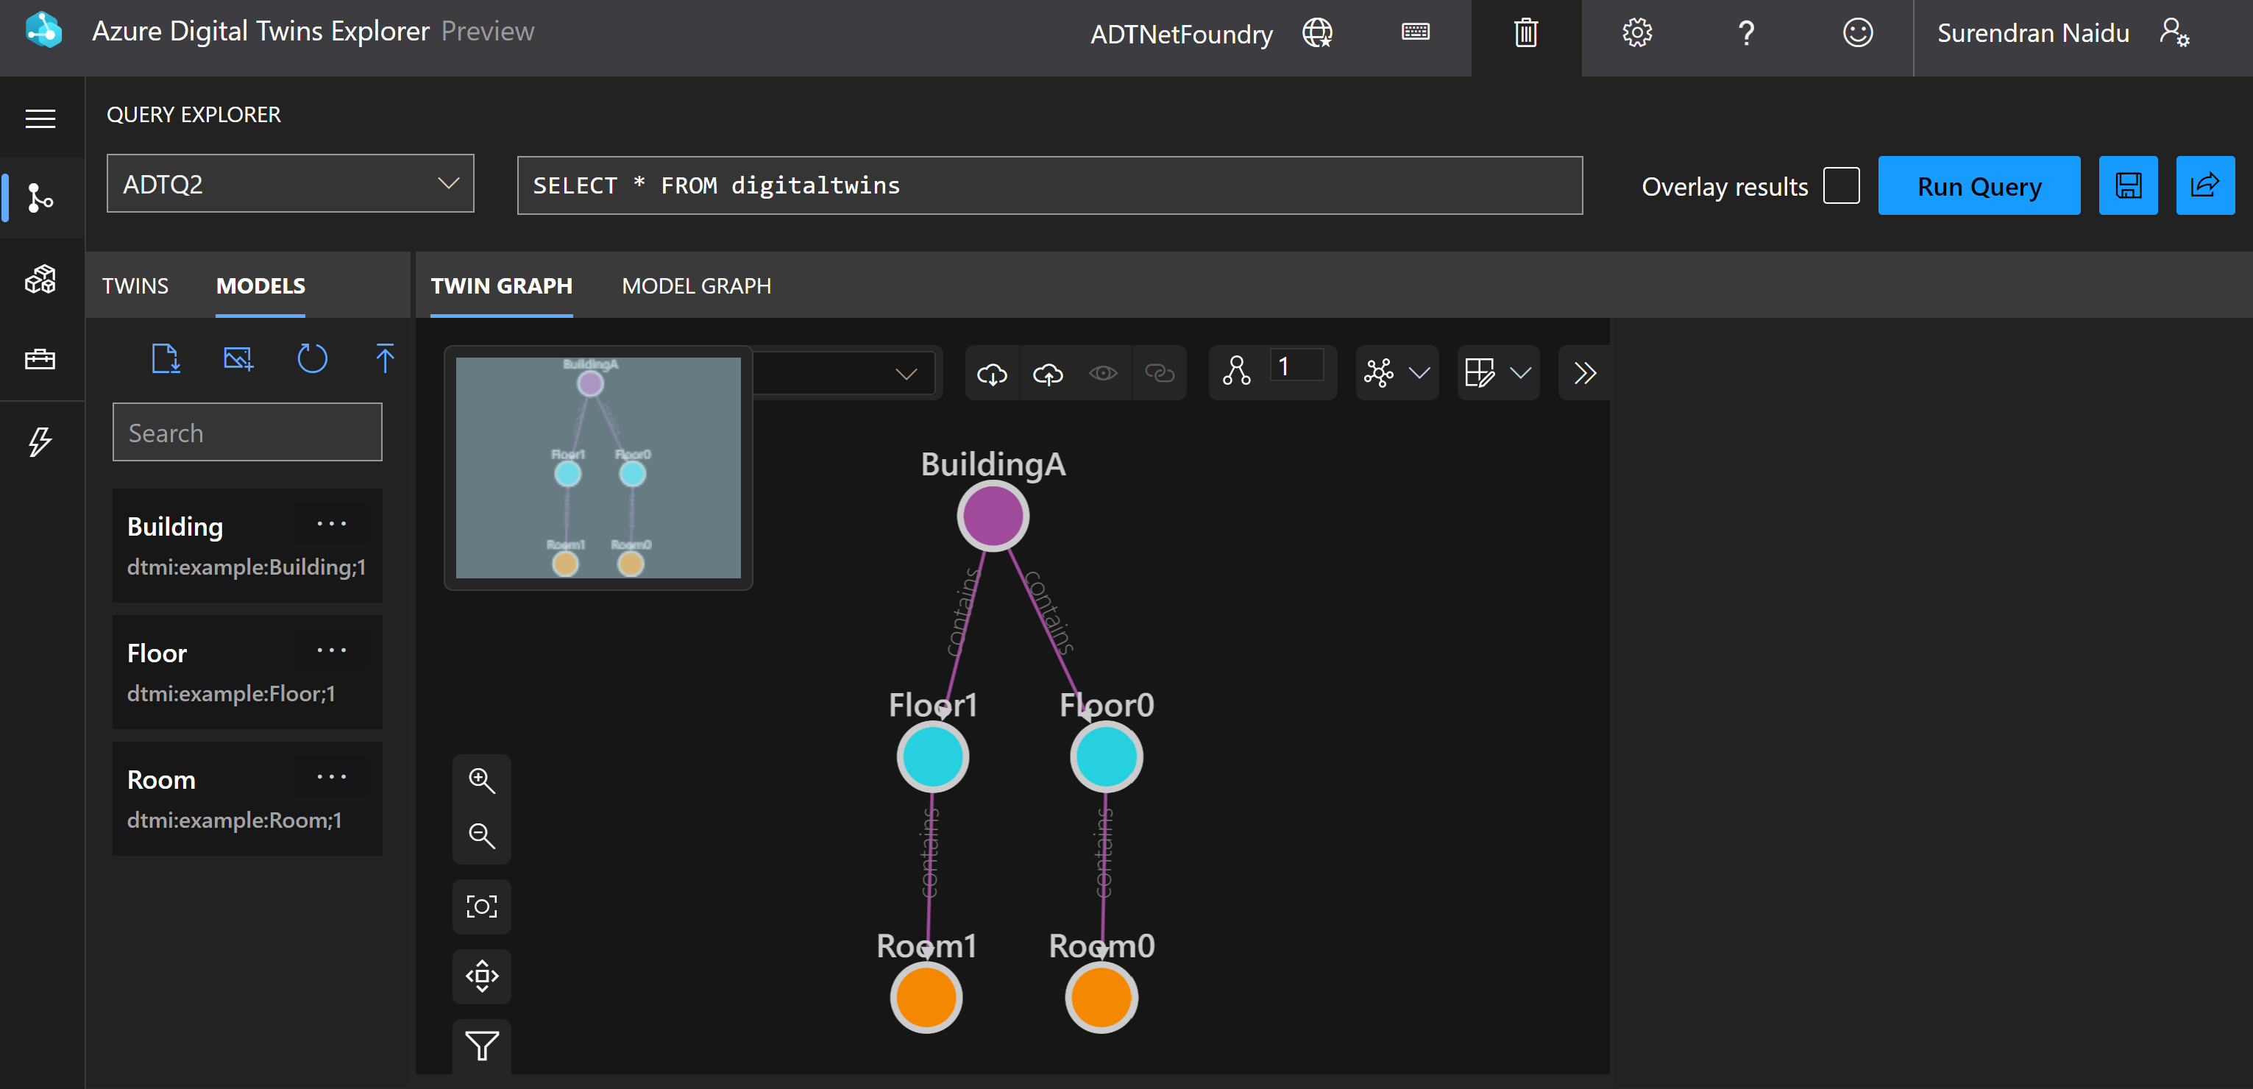Select the graph explorer sidebar icon
2253x1089 pixels.
40,198
